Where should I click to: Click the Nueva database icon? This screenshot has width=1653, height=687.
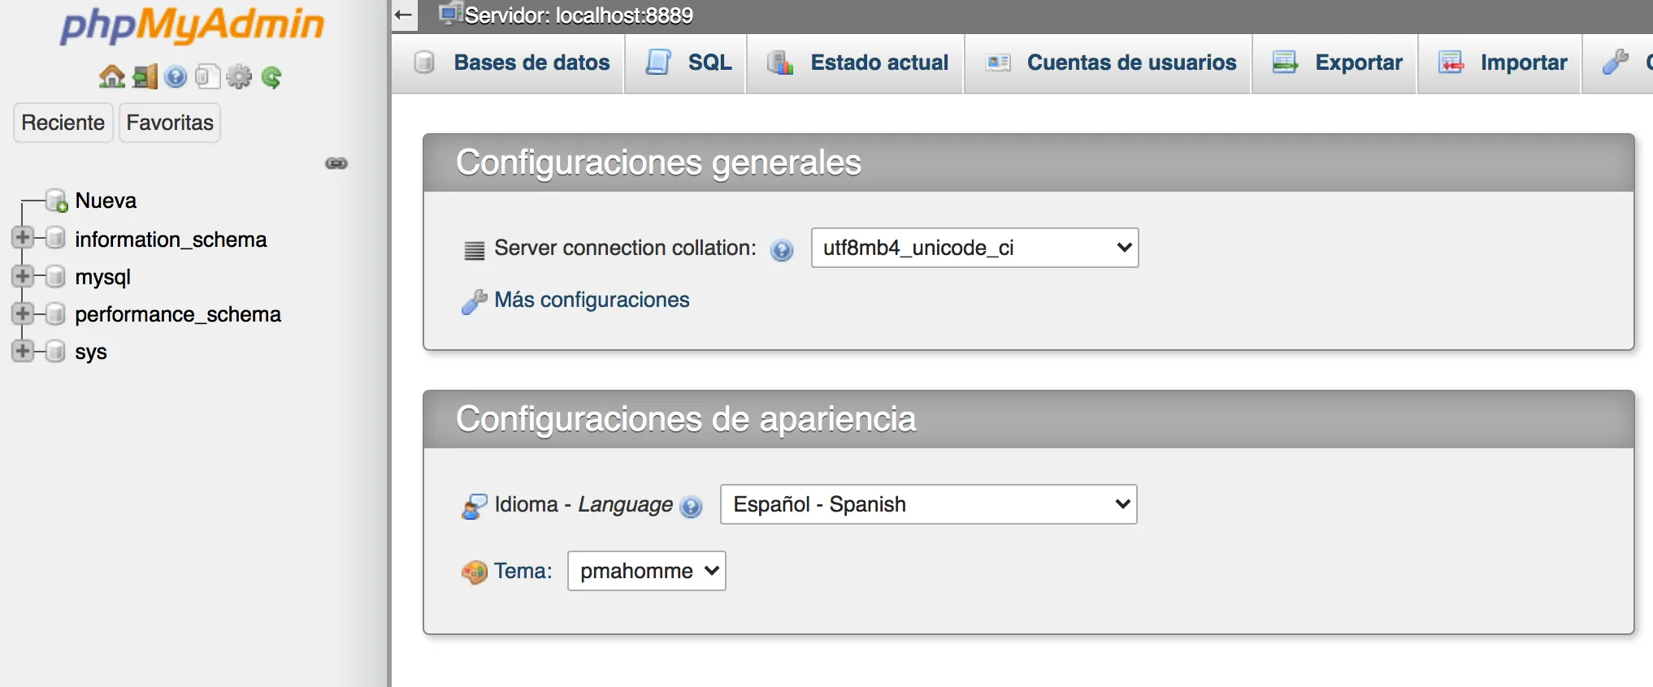[57, 201]
